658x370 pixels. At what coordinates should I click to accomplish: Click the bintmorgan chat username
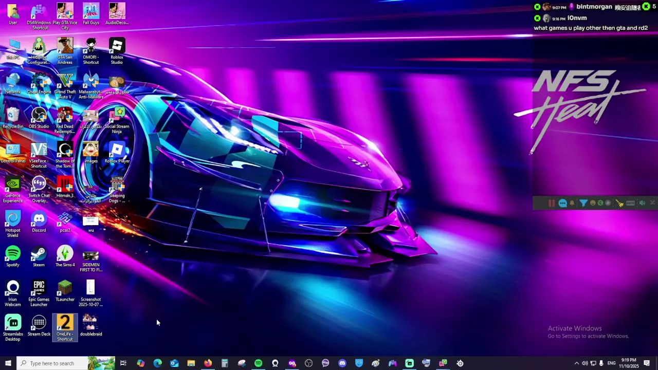point(594,7)
